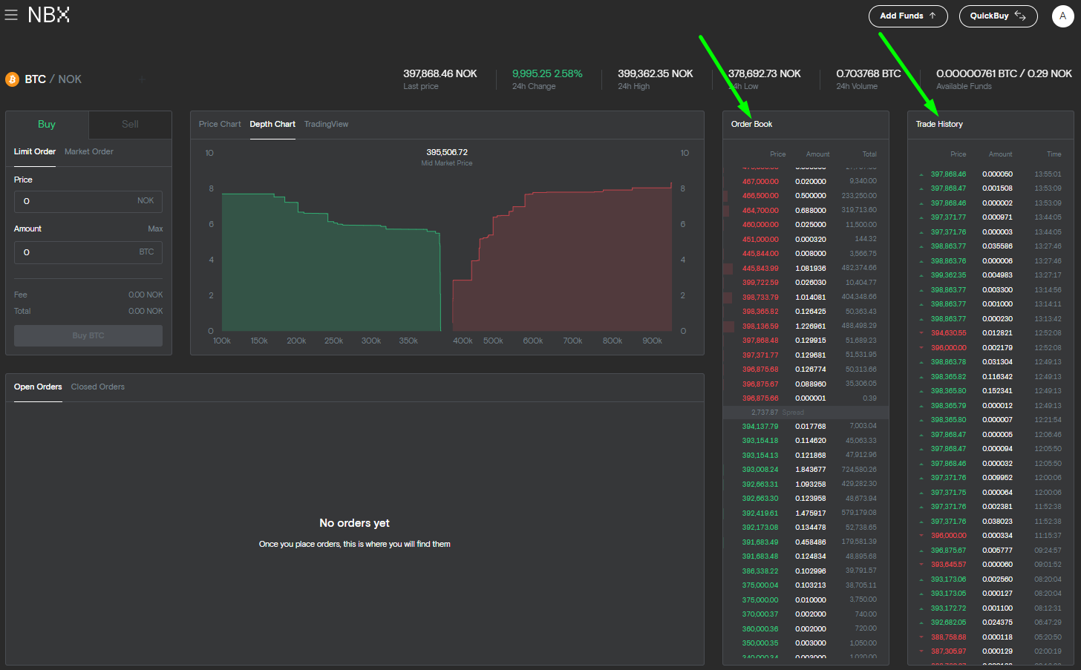The height and width of the screenshot is (670, 1081).
Task: Show the Closed Orders tab
Action: click(x=98, y=387)
